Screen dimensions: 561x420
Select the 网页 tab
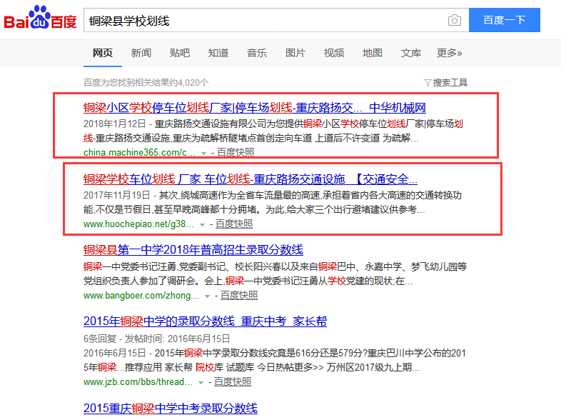click(x=103, y=53)
